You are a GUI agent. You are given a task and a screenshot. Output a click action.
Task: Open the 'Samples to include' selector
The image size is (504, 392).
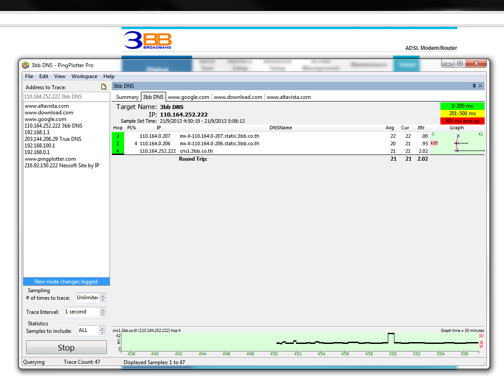click(102, 331)
